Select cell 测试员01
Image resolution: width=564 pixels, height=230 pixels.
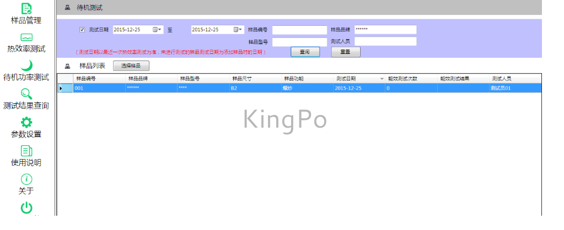pos(515,88)
